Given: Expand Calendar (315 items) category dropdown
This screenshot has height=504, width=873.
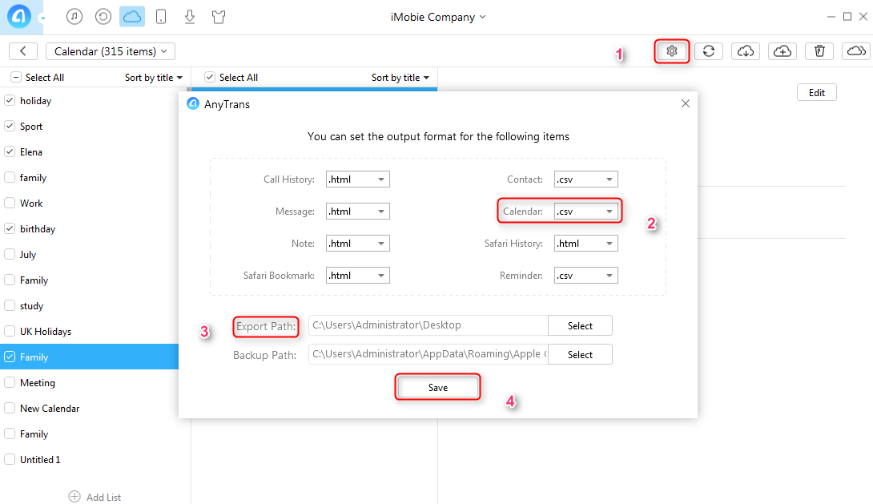Looking at the screenshot, I should coord(111,51).
